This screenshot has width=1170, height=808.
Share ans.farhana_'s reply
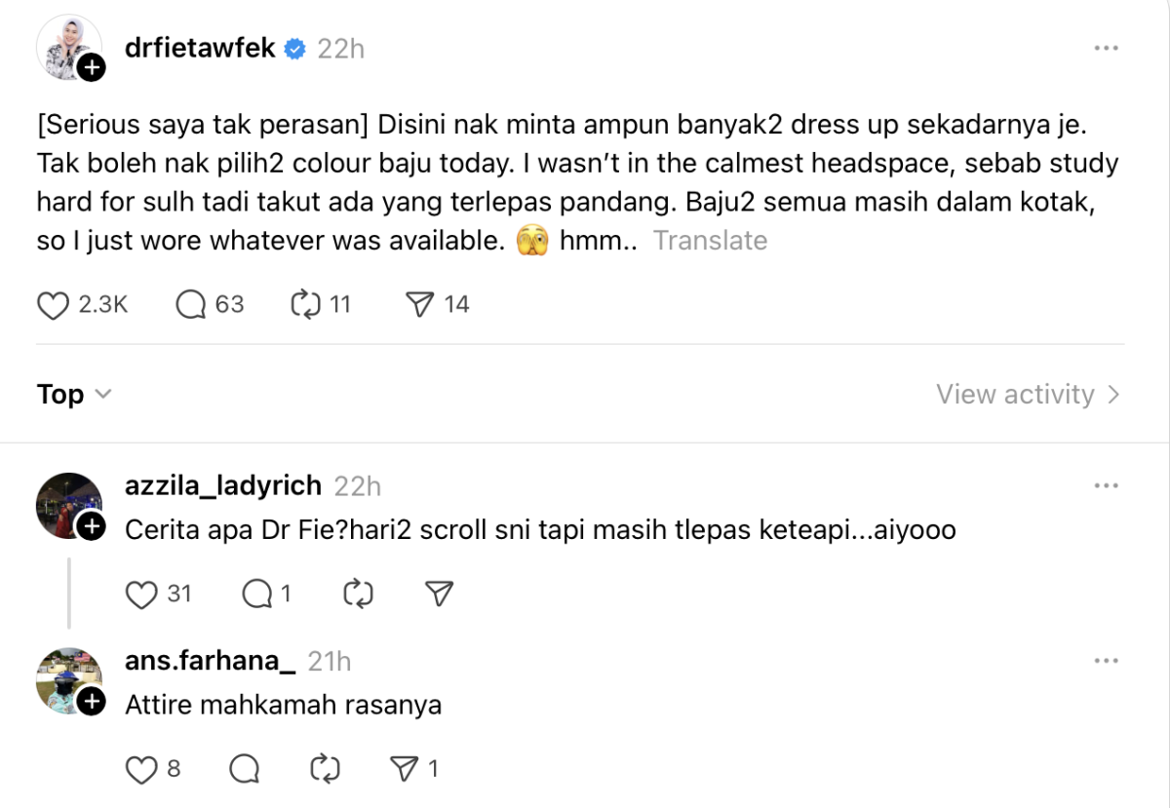[x=404, y=770]
